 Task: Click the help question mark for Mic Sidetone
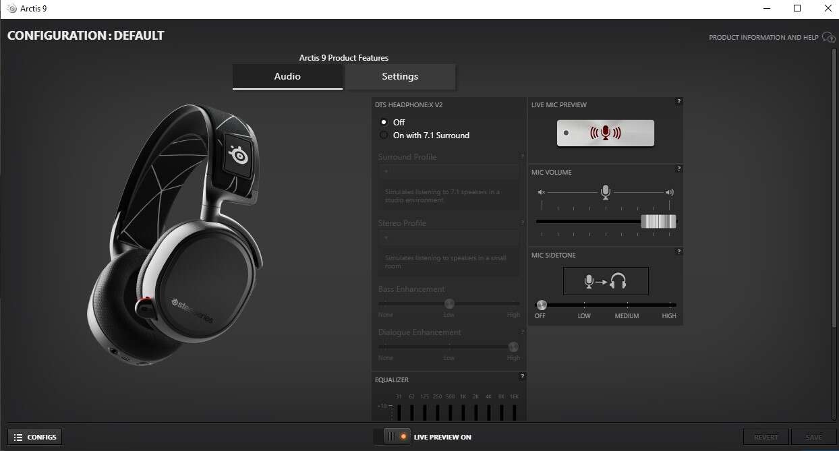pos(678,251)
